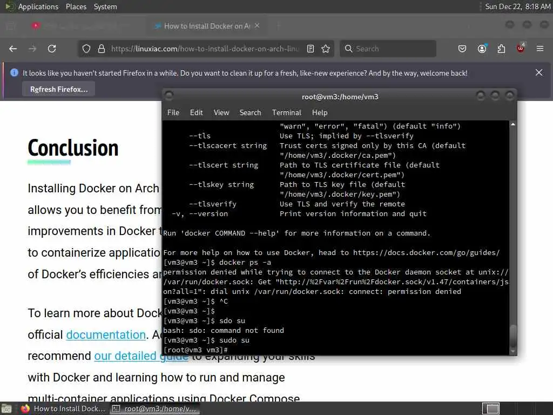Close the 'How to Install Docker' tab
The width and height of the screenshot is (553, 415).
coord(257,26)
